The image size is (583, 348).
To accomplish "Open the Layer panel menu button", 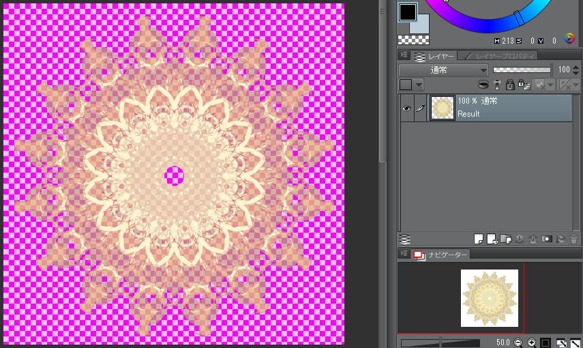I will [404, 55].
